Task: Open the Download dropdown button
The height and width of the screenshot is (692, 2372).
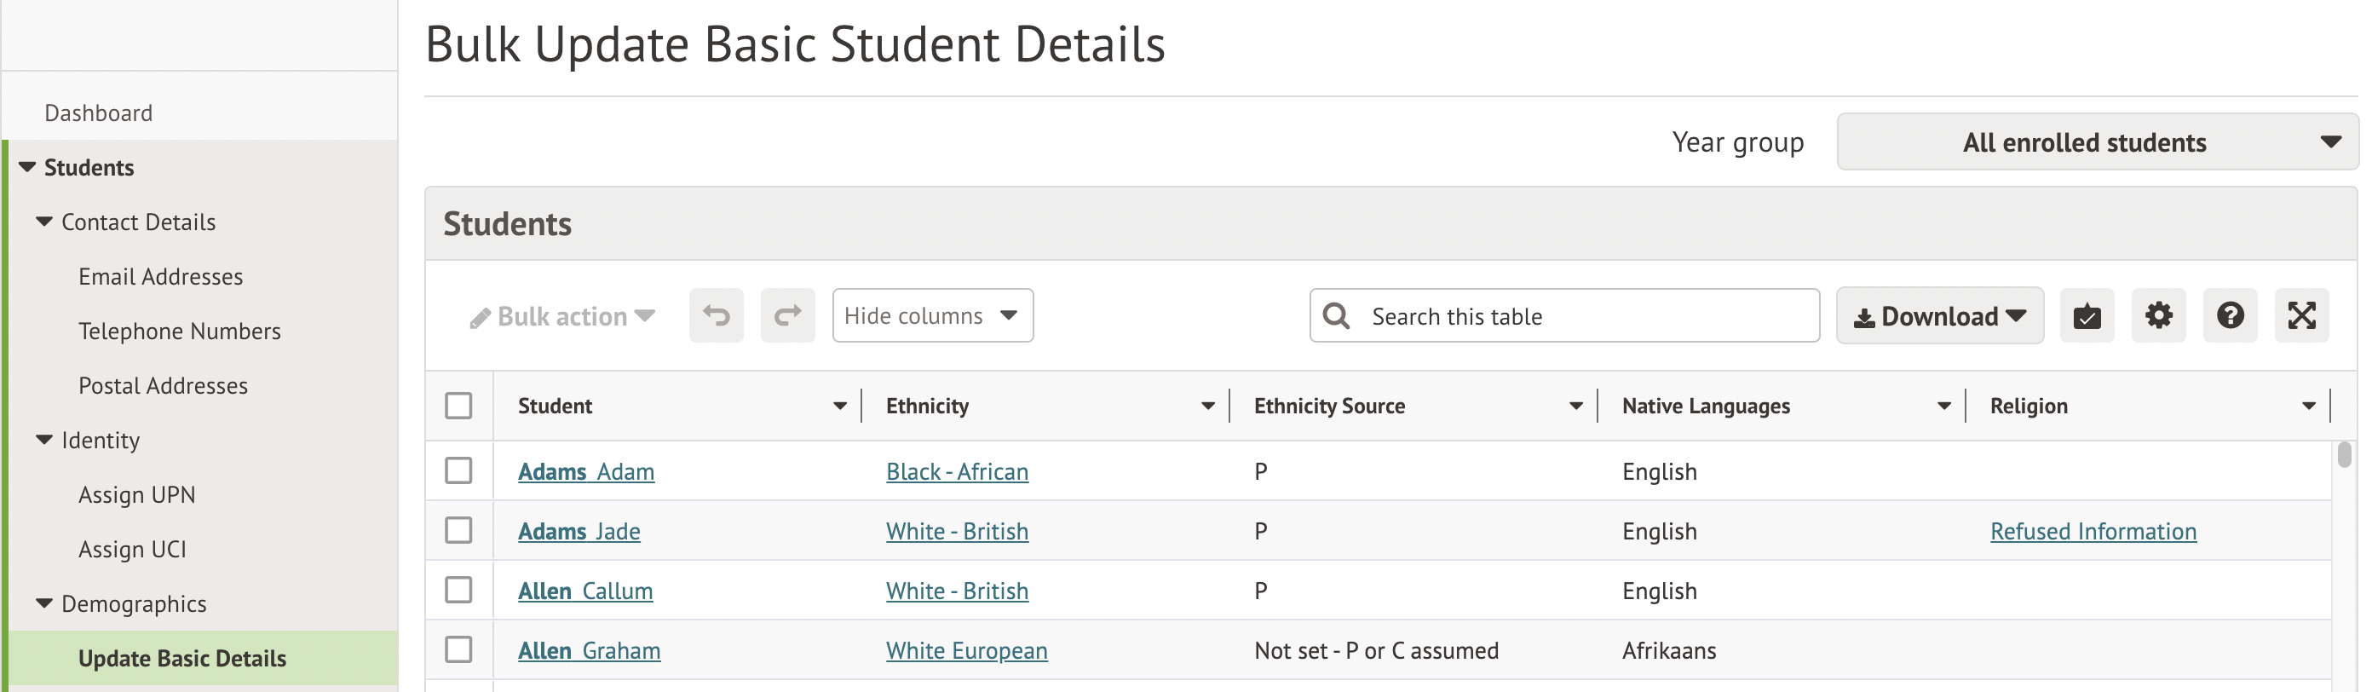Action: tap(1941, 316)
